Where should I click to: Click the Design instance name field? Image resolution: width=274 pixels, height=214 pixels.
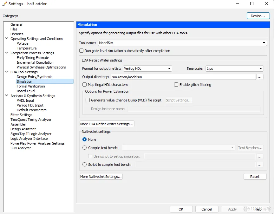(x=194, y=109)
